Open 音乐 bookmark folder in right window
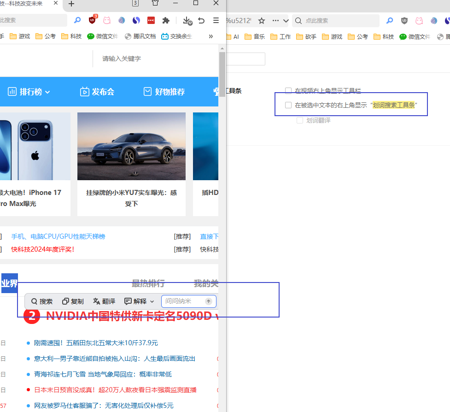 coord(255,37)
